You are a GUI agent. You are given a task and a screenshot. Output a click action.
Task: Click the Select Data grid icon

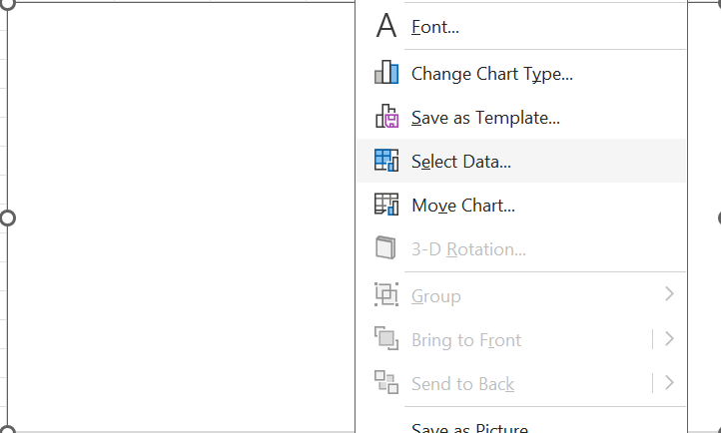tap(385, 161)
